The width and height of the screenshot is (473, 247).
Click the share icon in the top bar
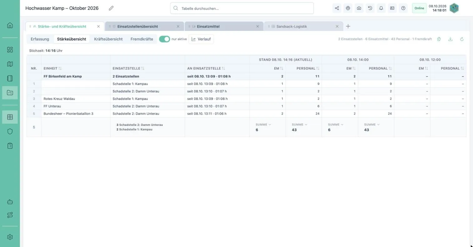pos(337,8)
